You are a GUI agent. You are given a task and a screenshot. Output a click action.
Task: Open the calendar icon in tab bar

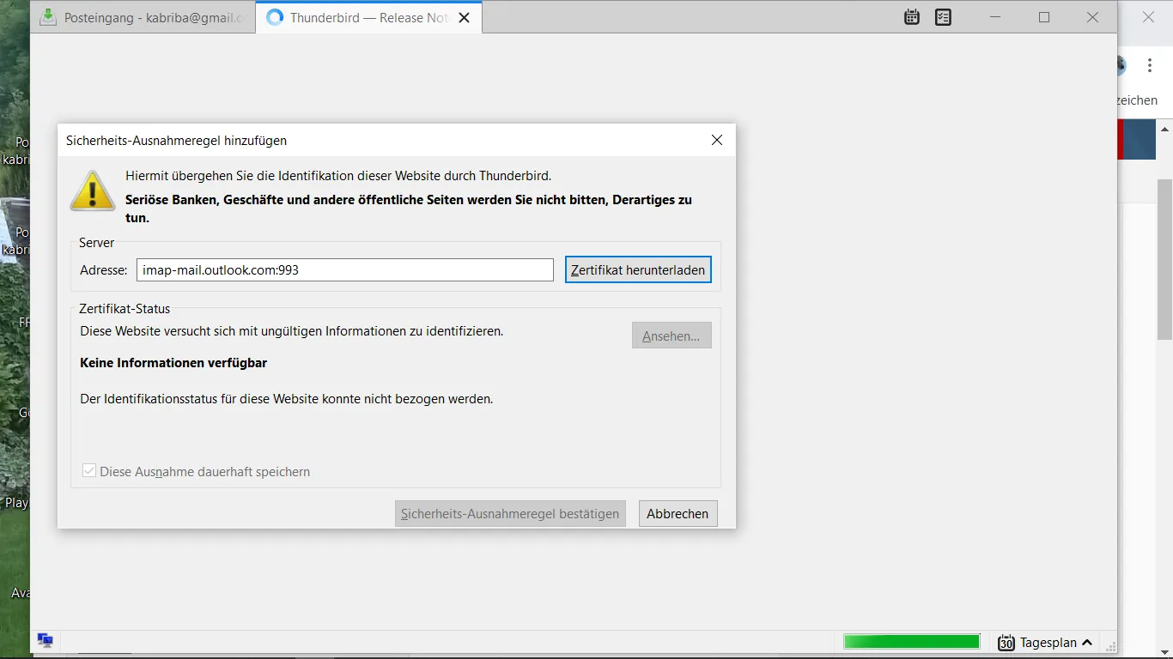click(912, 17)
